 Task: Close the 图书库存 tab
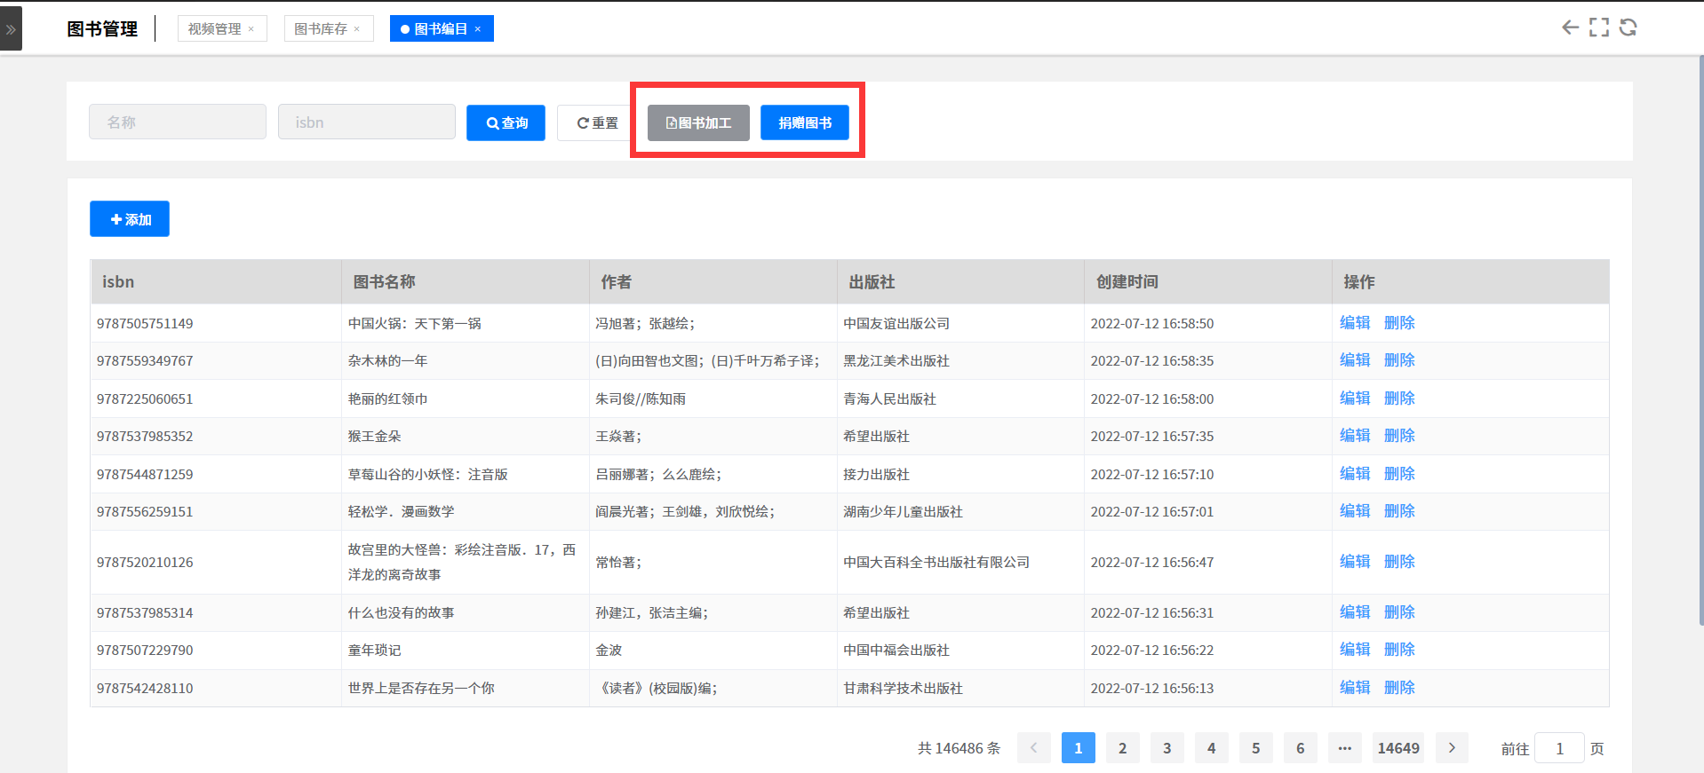357,29
